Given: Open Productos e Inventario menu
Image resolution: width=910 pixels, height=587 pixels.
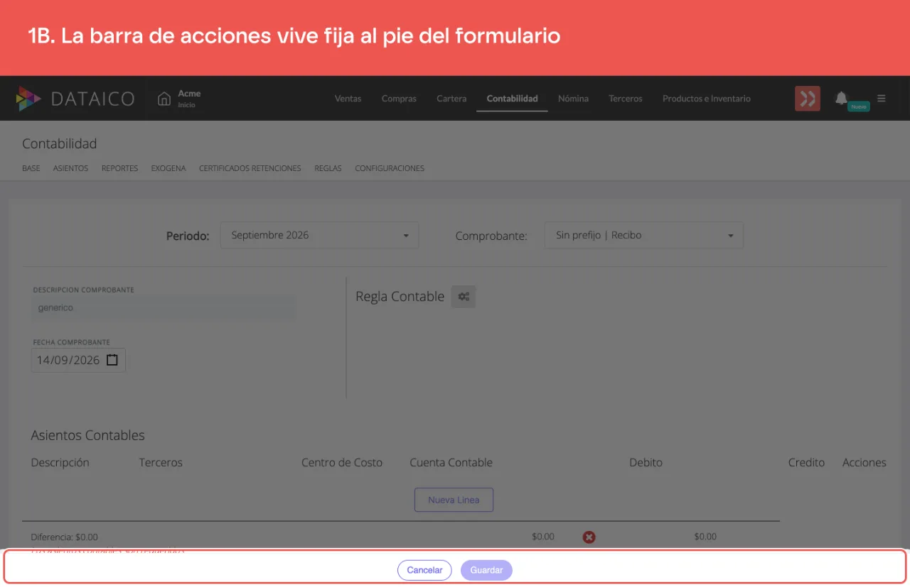Looking at the screenshot, I should click(707, 99).
